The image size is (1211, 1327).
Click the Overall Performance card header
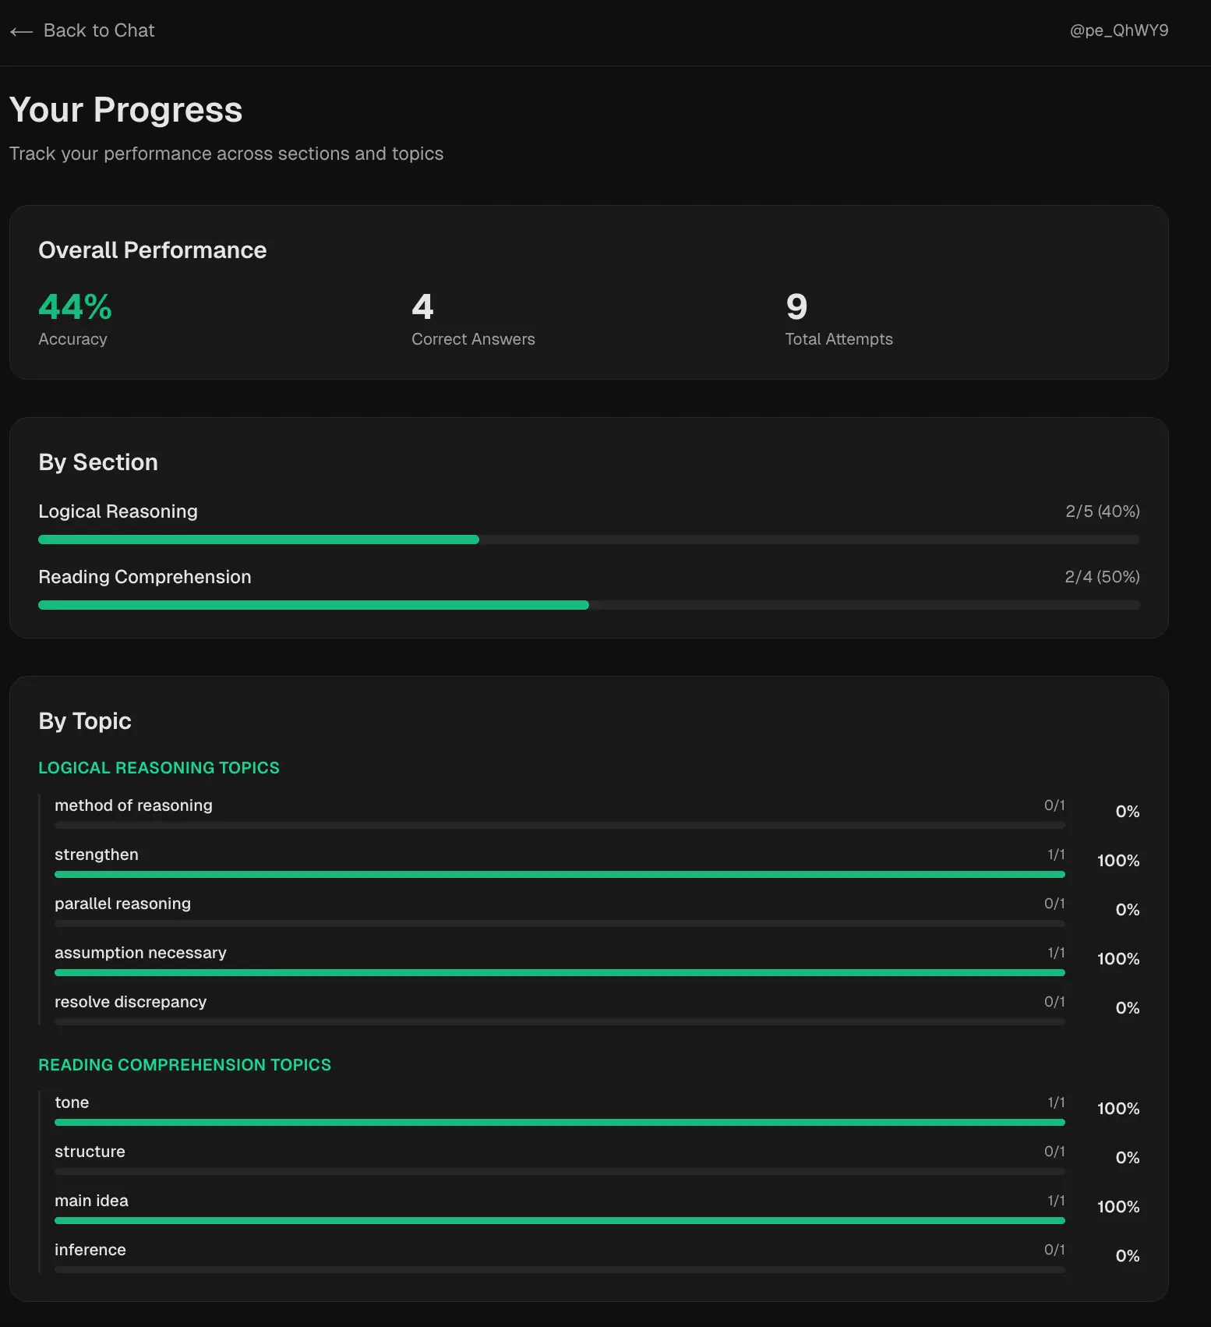click(153, 250)
